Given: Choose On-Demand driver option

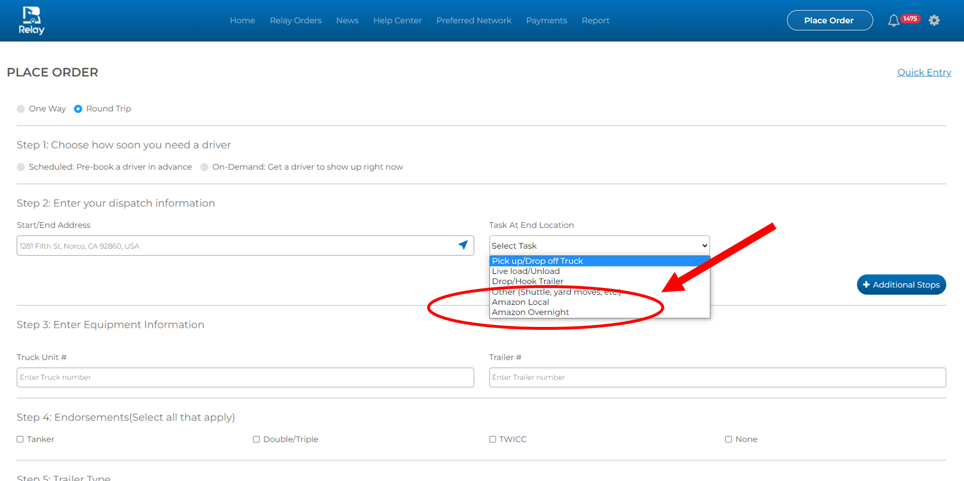Looking at the screenshot, I should [204, 167].
